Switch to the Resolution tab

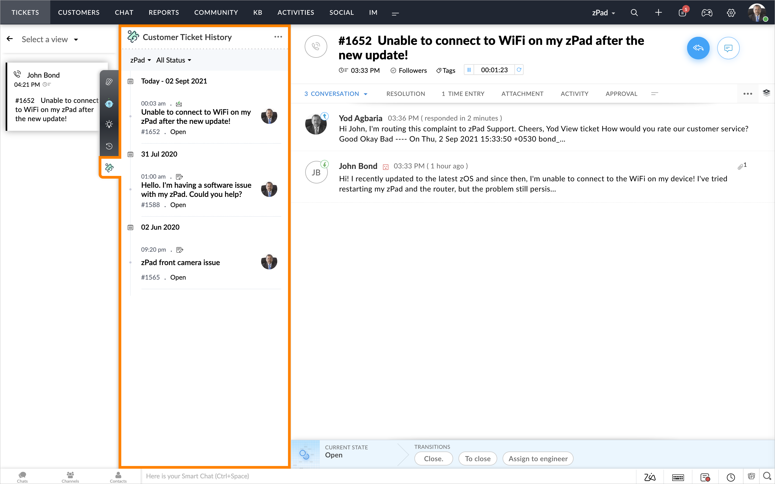pos(406,94)
